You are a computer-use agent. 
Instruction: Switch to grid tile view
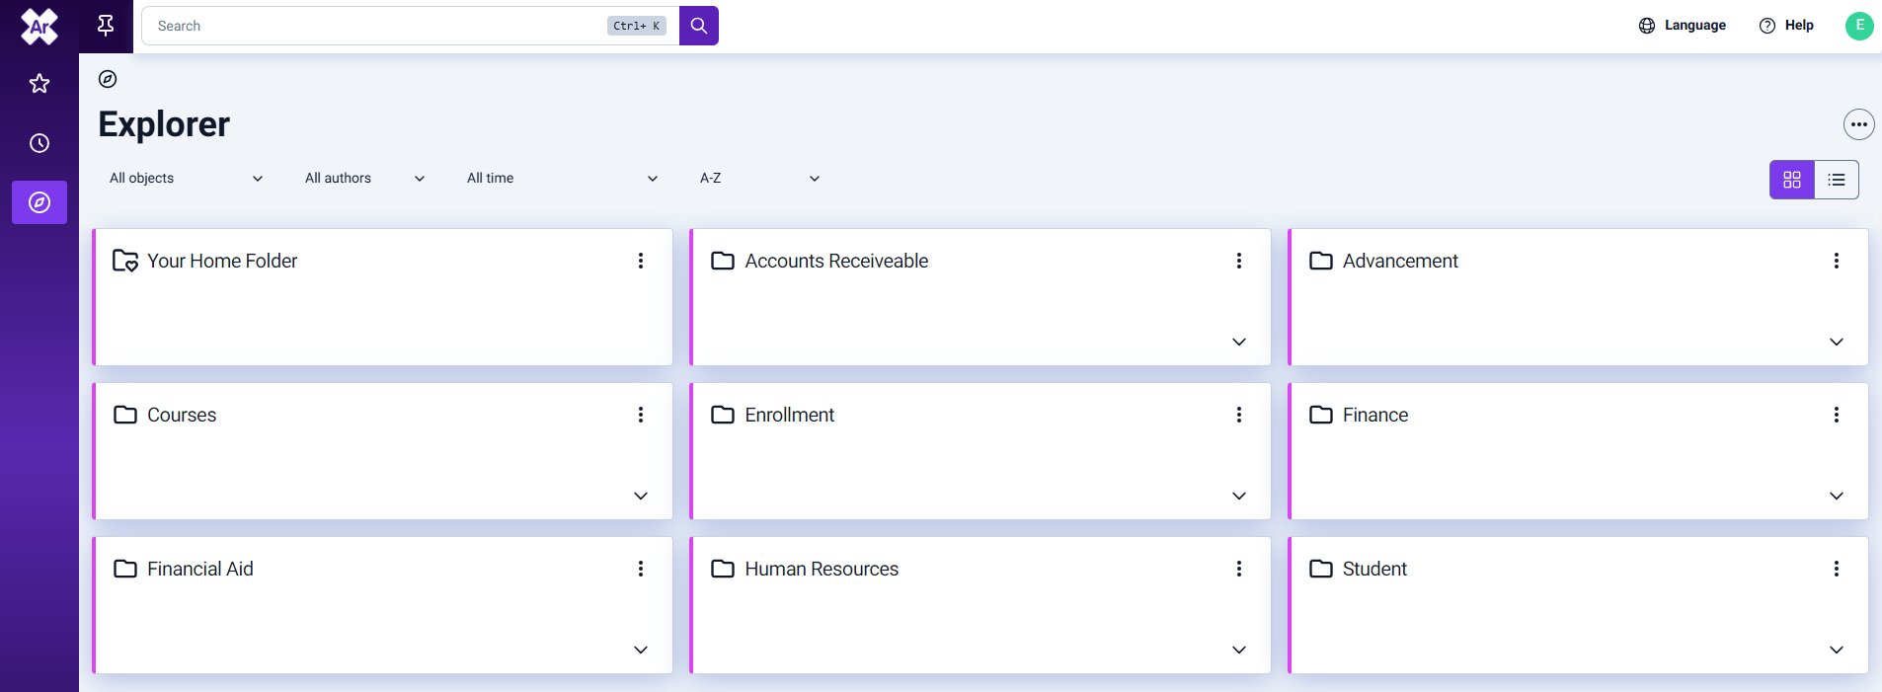point(1792,180)
